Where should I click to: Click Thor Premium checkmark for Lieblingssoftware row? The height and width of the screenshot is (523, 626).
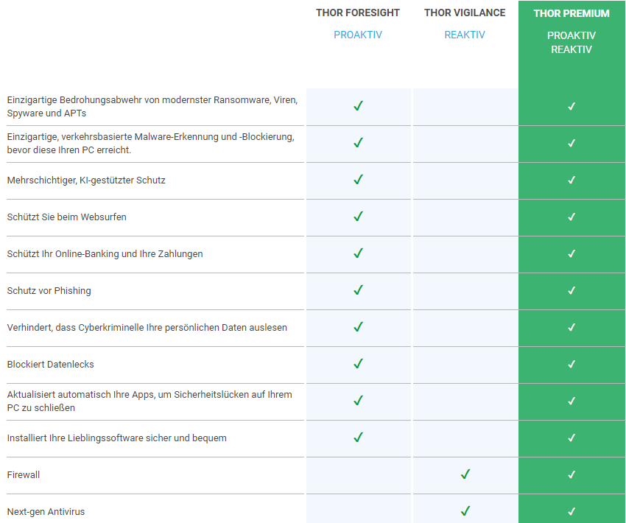(x=572, y=438)
